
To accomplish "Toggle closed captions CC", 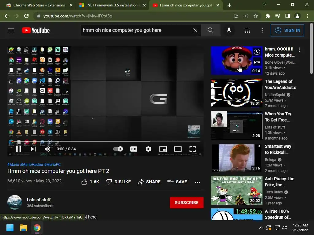I will pos(134,149).
